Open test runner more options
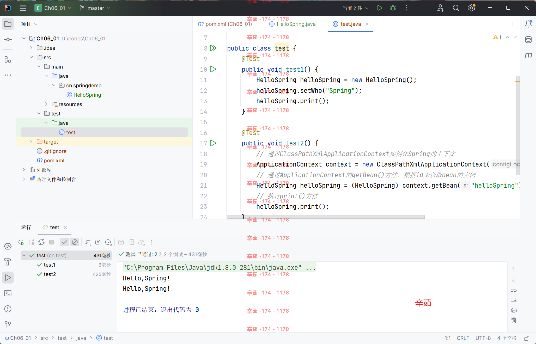The width and height of the screenshot is (536, 344). tap(151, 242)
